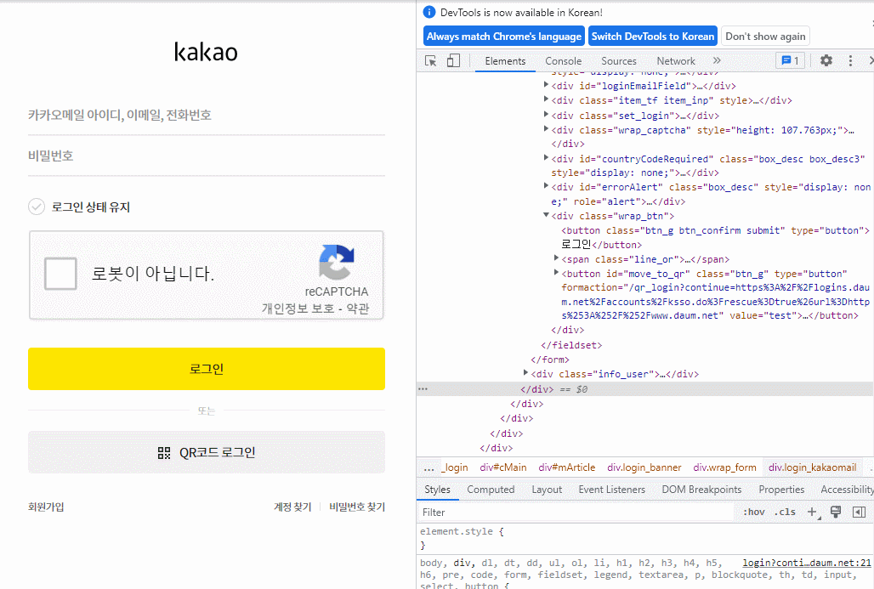874x589 pixels.
Task: Open the login?conti…daum.net:21 stylesheet link
Action: coord(807,563)
